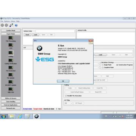
Task: Open the Windows Start menu
Action: [3, 116]
